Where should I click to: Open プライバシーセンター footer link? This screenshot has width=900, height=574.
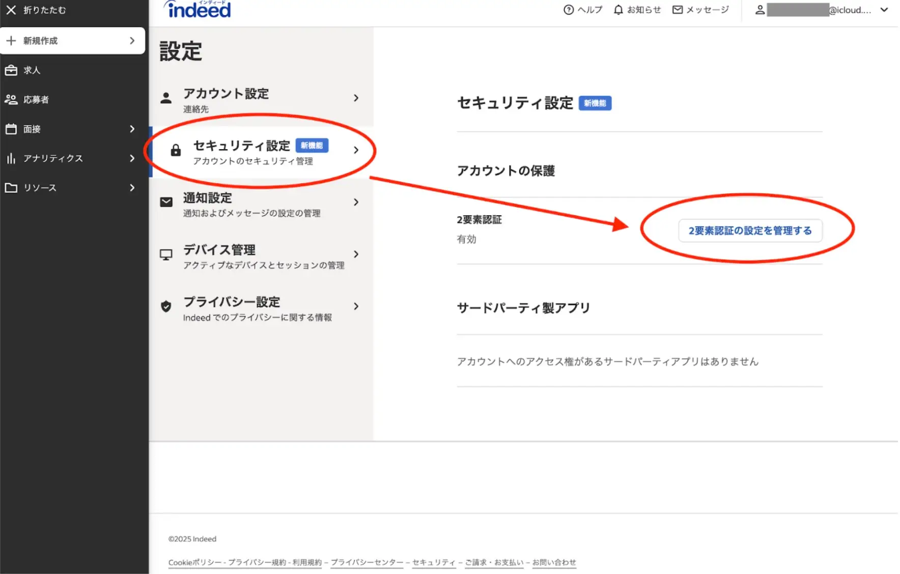click(367, 562)
